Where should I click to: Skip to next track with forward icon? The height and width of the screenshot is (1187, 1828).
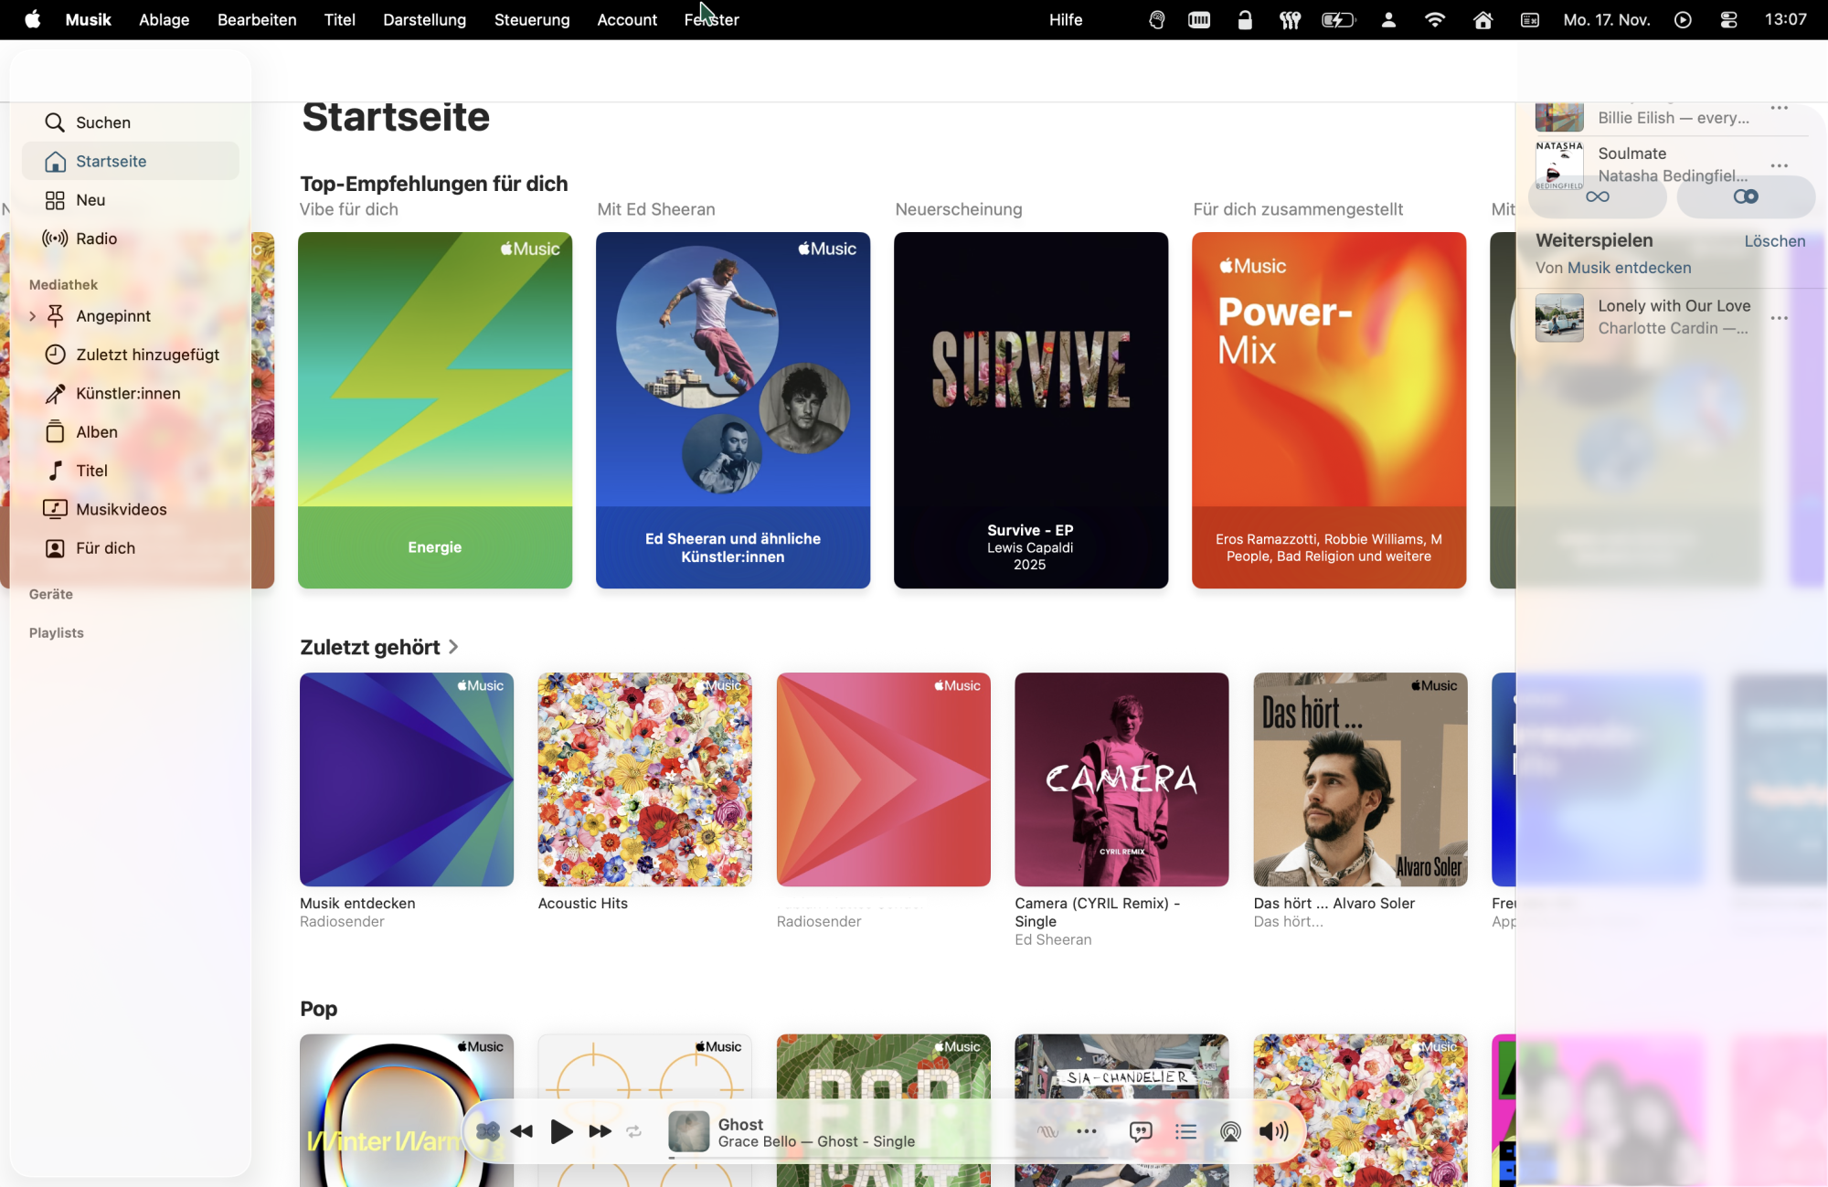click(x=600, y=1132)
